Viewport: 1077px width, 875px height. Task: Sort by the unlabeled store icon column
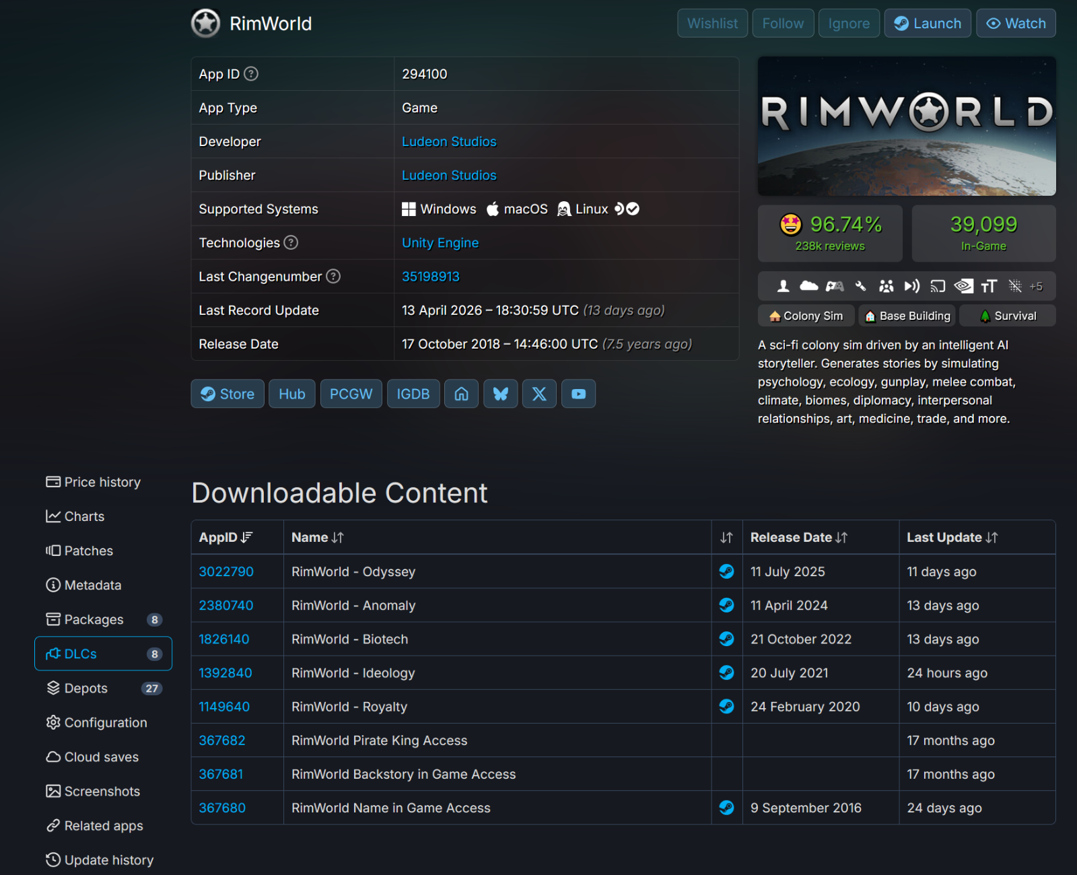726,537
